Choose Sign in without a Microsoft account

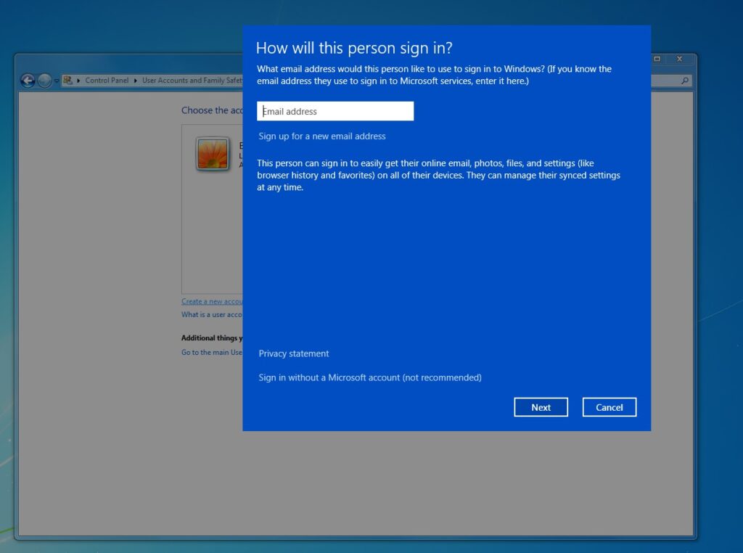click(x=370, y=377)
